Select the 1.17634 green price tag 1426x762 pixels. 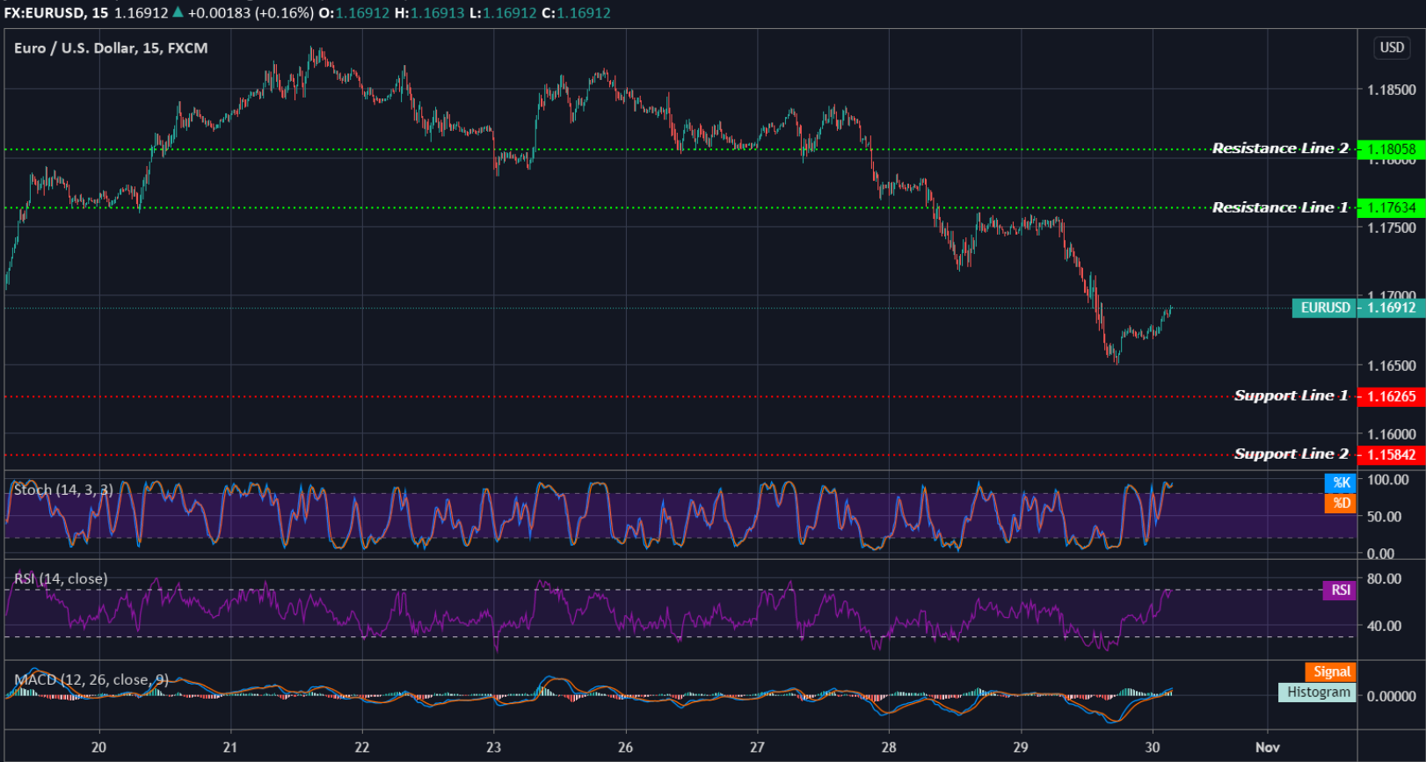coord(1391,207)
